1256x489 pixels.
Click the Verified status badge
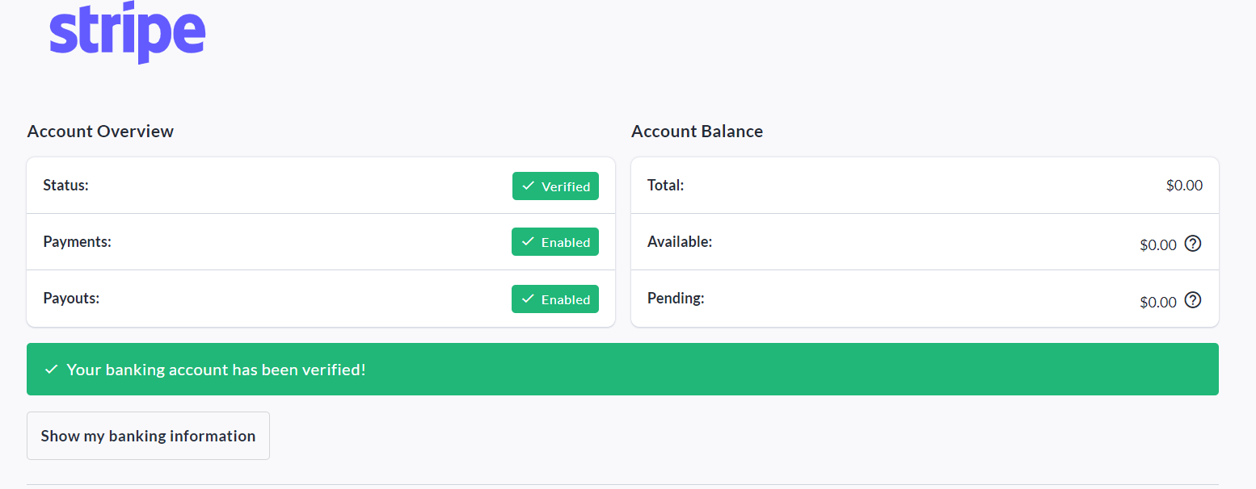(555, 186)
